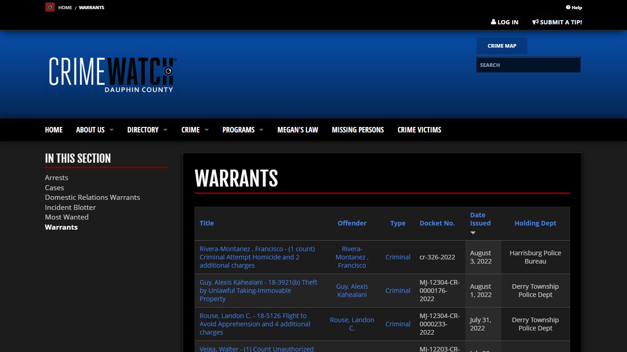Click the WARRANTS page heading

(x=236, y=178)
